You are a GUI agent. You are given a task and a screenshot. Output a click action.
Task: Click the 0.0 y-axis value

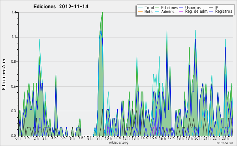pyautogui.click(x=14, y=136)
